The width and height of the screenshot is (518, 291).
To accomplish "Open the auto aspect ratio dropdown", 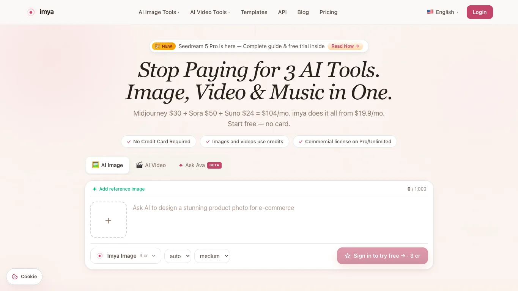I will pyautogui.click(x=178, y=256).
